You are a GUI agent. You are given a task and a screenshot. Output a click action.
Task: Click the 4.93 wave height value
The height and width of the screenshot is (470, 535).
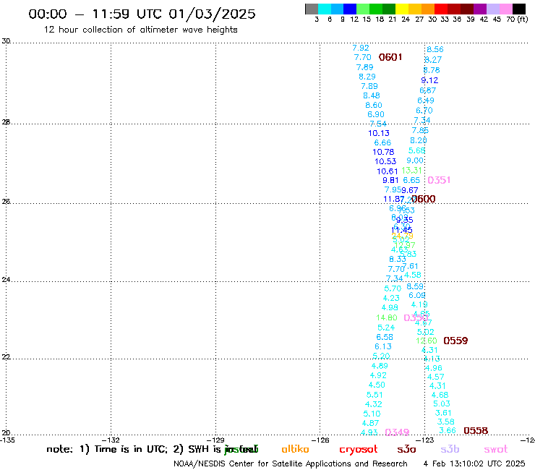click(x=369, y=432)
